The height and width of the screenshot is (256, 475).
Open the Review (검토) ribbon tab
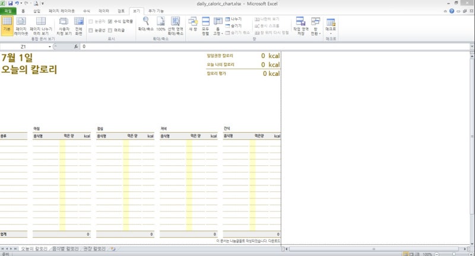[x=121, y=11]
